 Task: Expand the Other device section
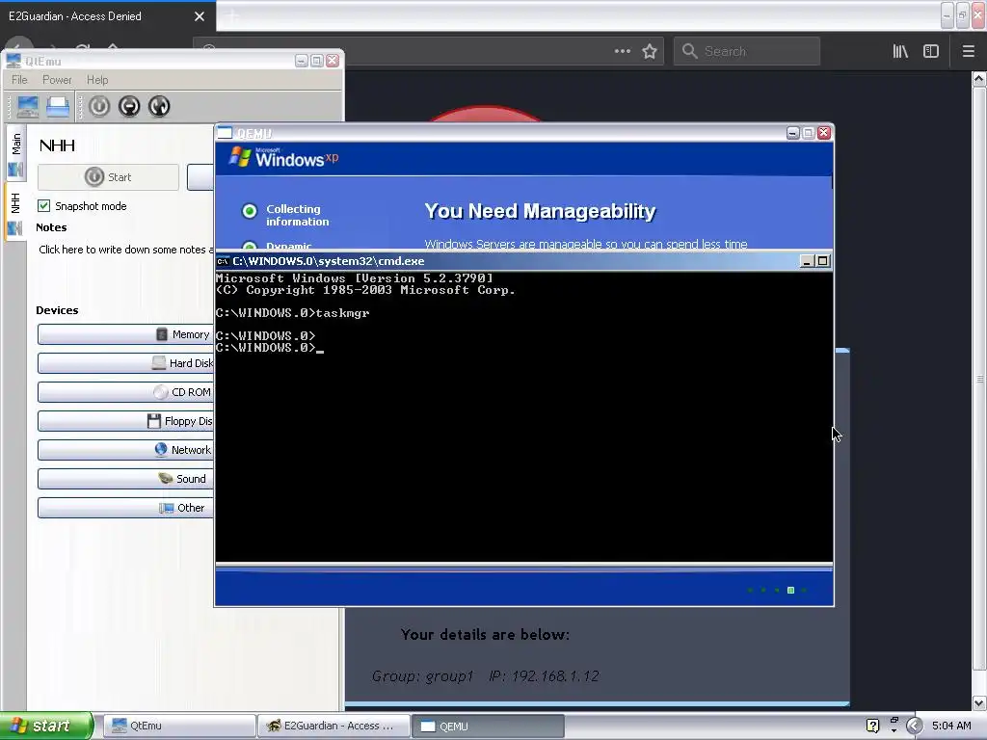coord(125,509)
